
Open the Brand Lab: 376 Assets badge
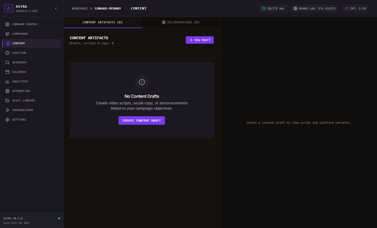click(x=315, y=8)
